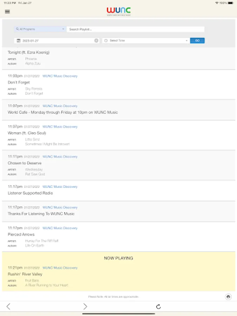This screenshot has width=237, height=316.
Task: Select album name Rat Saw God
Action: (x=35, y=174)
